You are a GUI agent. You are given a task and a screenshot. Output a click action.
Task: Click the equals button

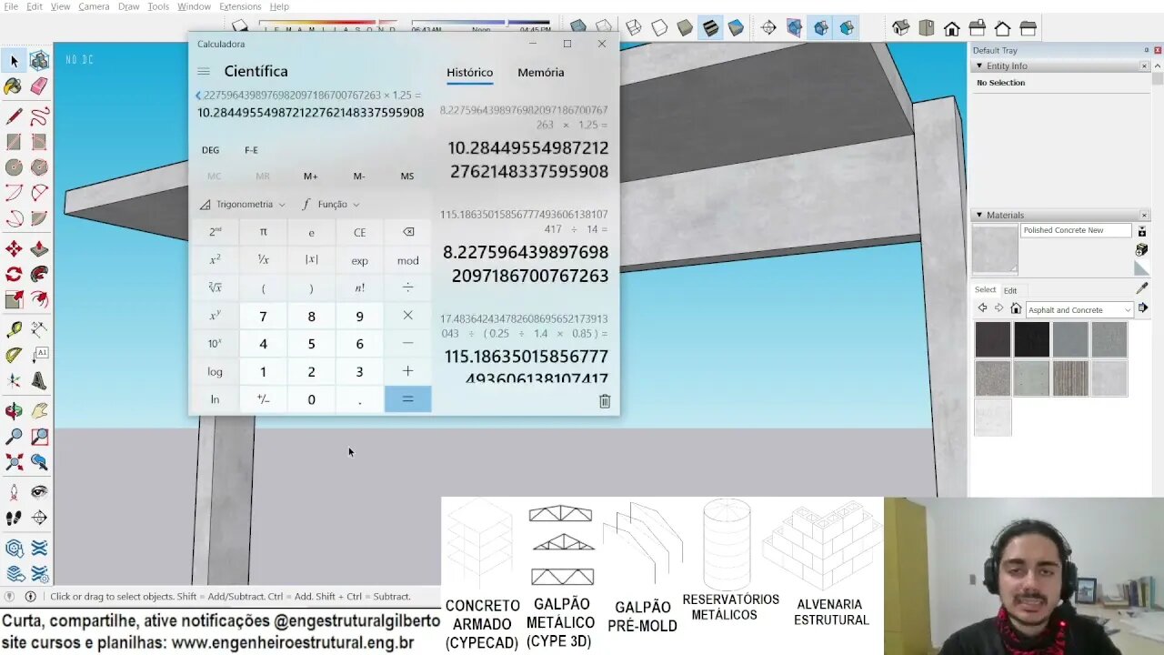point(407,399)
